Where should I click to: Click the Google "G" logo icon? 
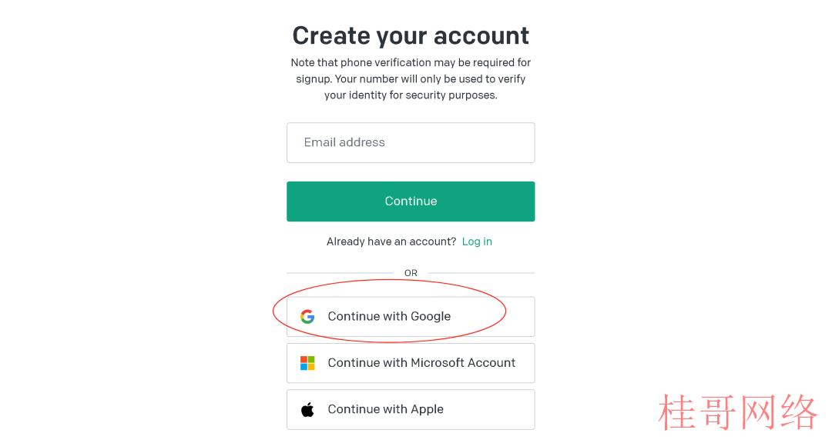point(307,316)
